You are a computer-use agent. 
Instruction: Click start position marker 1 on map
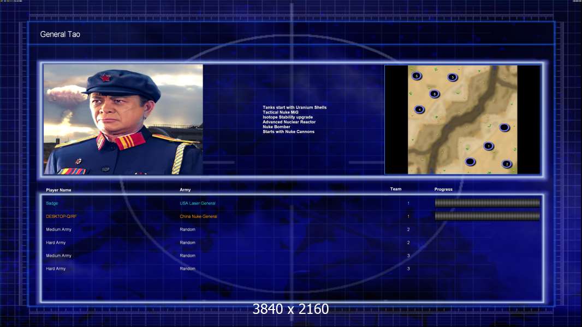point(488,146)
